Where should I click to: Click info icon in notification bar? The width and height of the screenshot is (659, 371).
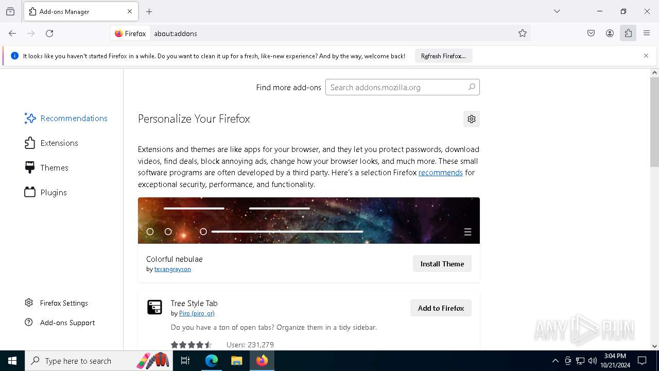(14, 56)
